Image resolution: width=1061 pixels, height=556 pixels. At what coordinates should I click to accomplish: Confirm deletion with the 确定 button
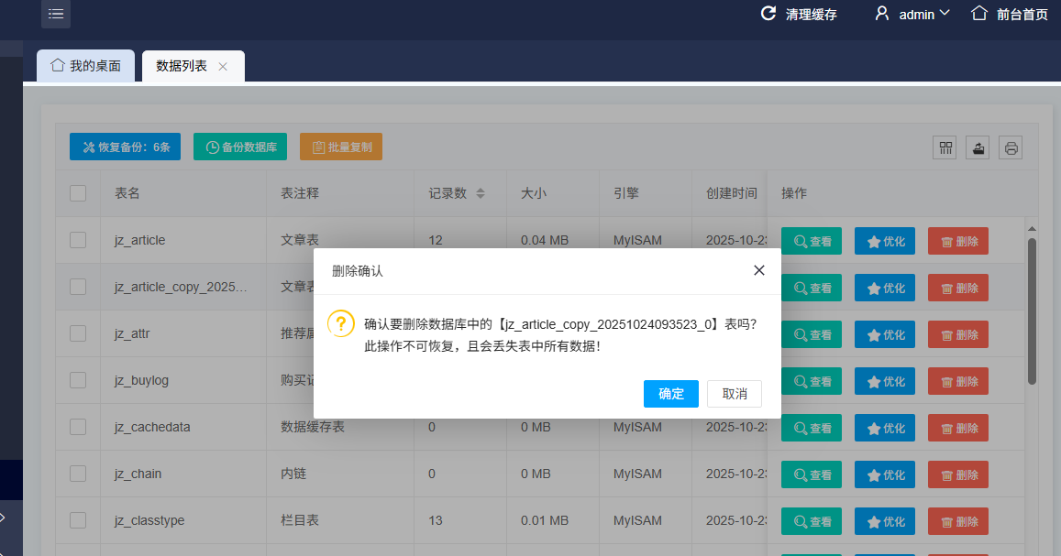pyautogui.click(x=671, y=394)
